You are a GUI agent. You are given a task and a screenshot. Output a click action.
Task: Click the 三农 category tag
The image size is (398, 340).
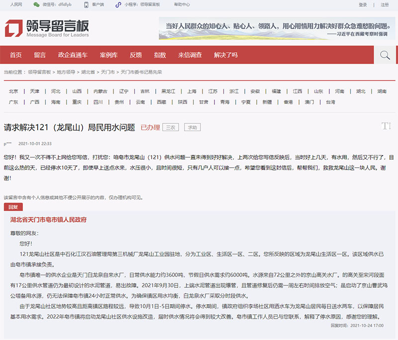[x=171, y=127]
